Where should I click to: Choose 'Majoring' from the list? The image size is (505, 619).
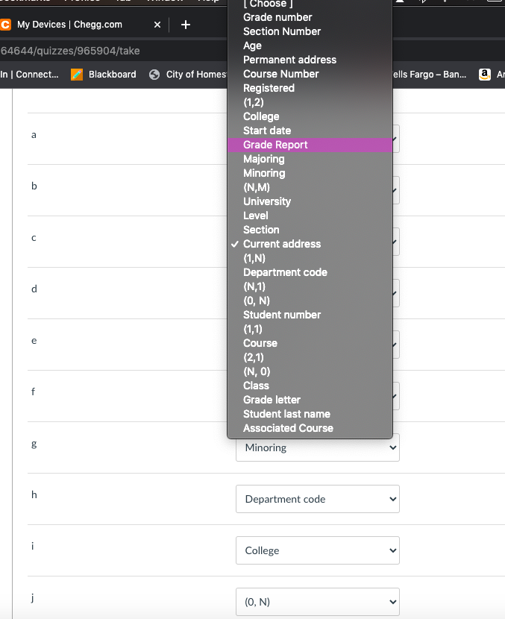click(310, 159)
